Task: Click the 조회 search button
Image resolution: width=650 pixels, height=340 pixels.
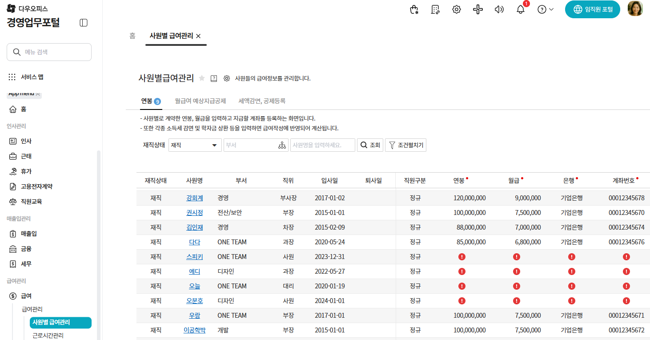Action: [x=370, y=145]
